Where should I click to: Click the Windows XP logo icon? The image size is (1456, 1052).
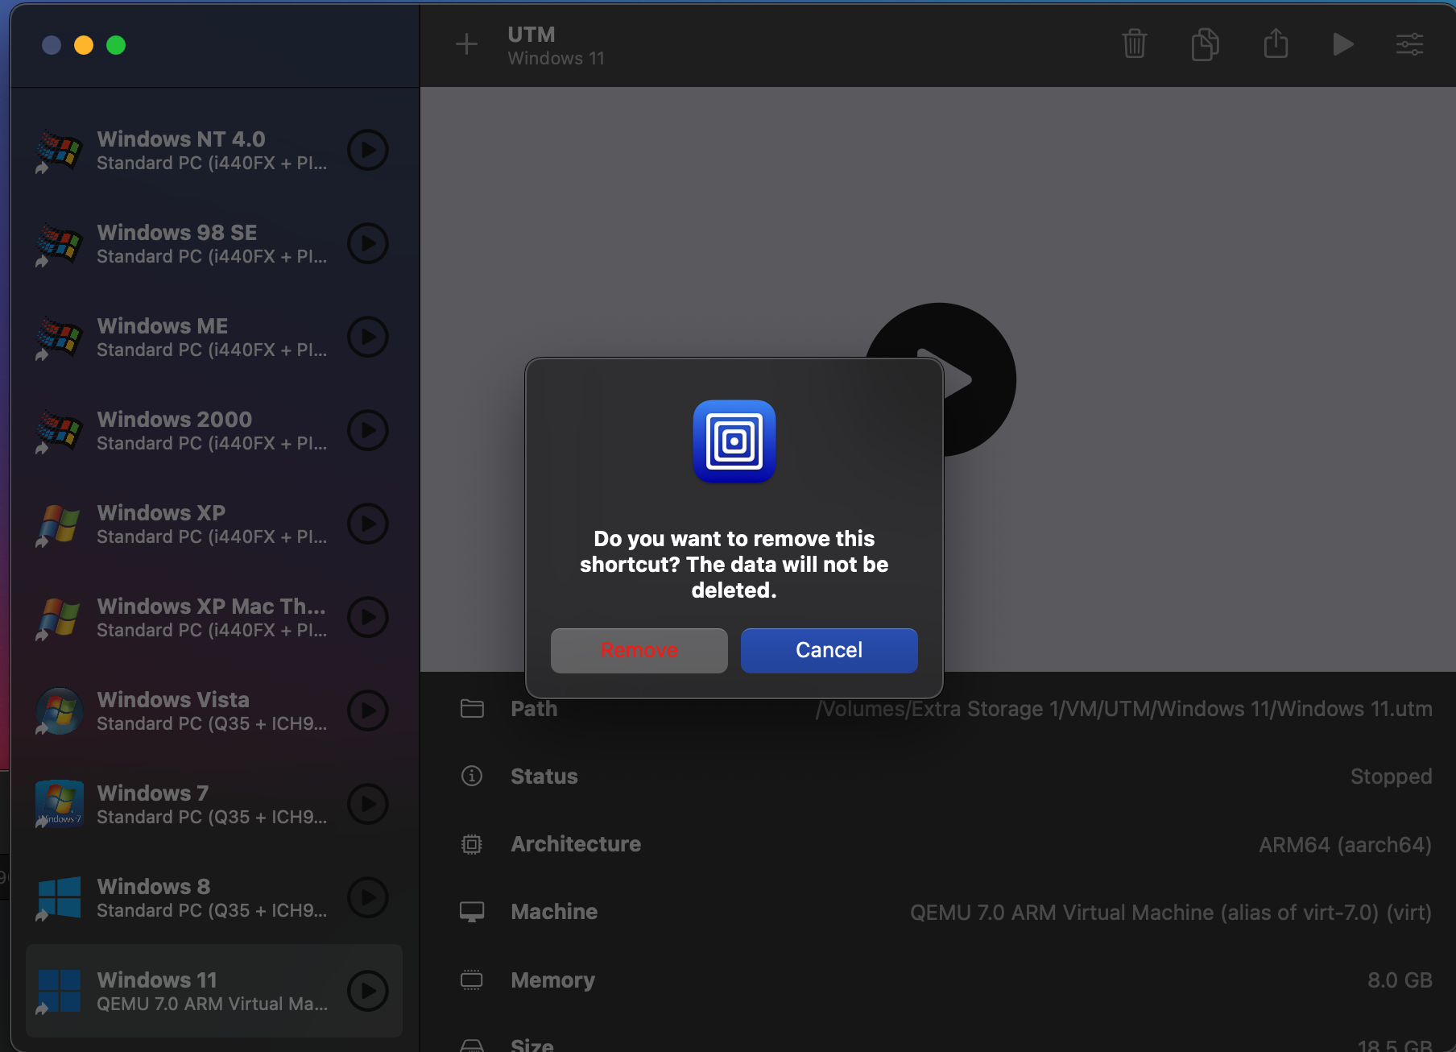coord(59,524)
